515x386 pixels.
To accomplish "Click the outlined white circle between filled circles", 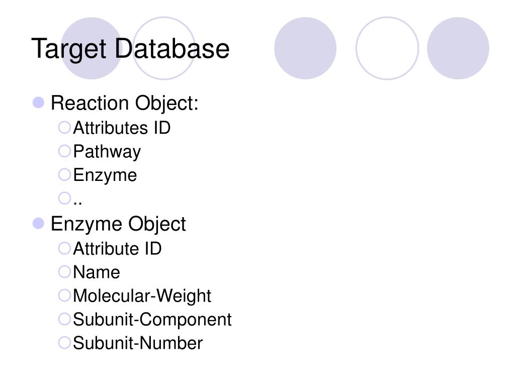I will (387, 48).
